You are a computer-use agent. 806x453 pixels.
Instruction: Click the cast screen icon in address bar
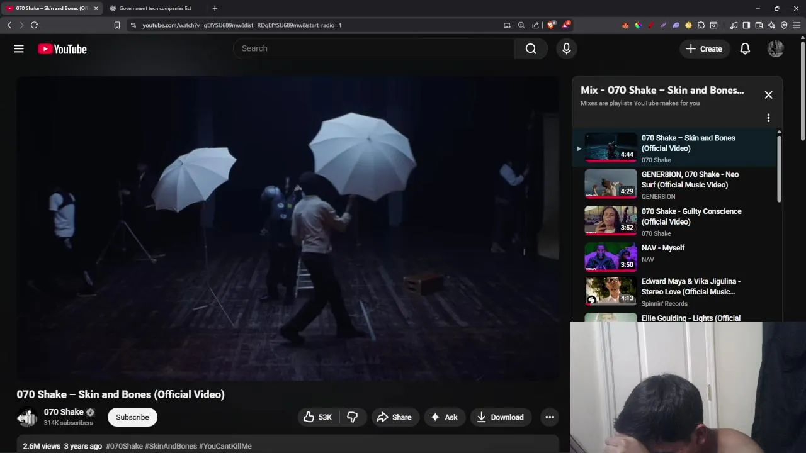[507, 25]
